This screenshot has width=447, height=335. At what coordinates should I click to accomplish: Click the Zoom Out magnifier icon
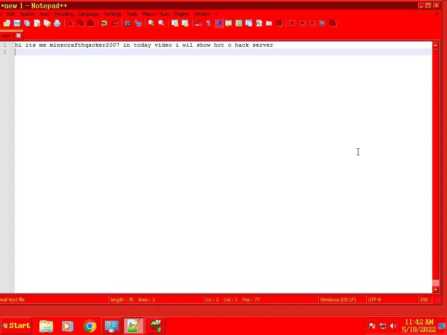(162, 24)
